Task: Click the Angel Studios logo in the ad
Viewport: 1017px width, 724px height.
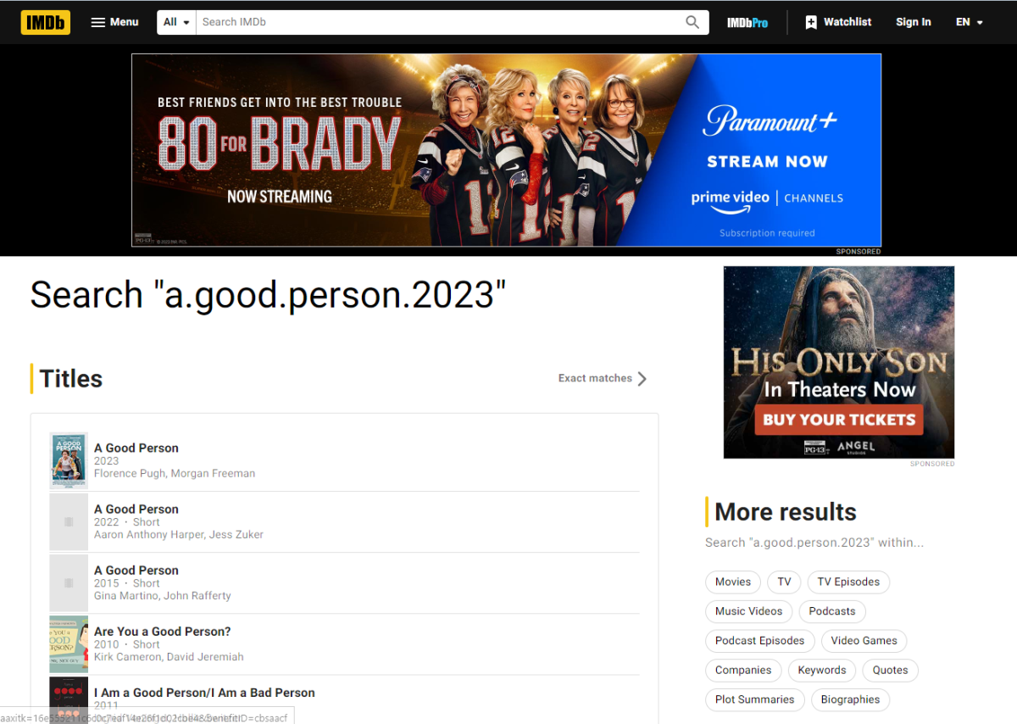Action: tap(856, 445)
